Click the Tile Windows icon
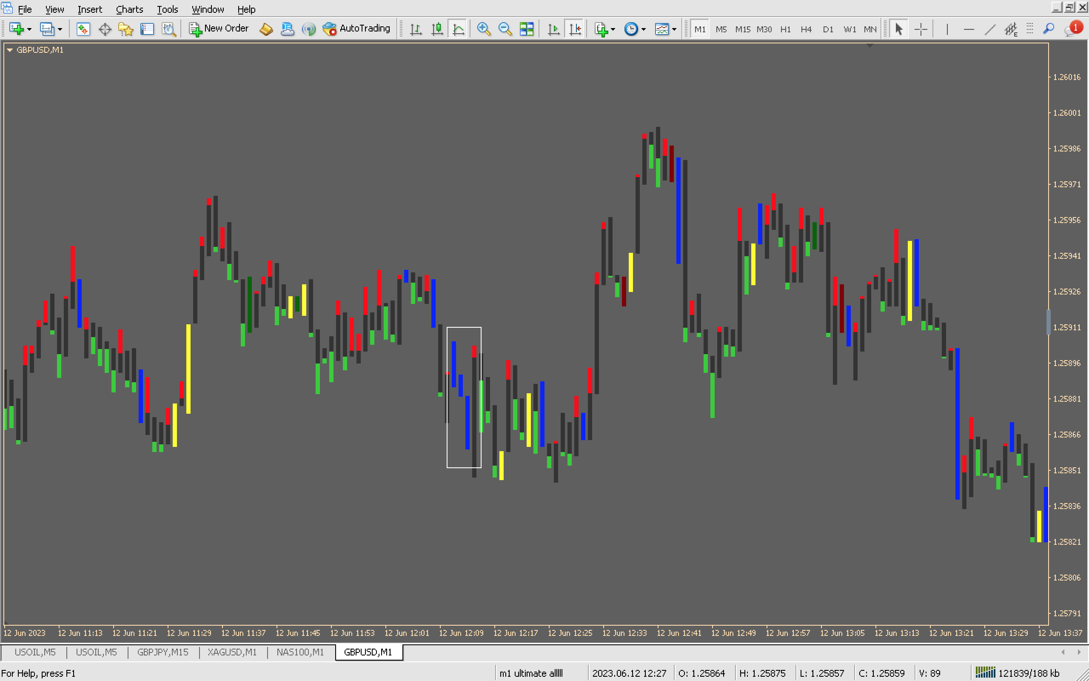 pyautogui.click(x=526, y=29)
